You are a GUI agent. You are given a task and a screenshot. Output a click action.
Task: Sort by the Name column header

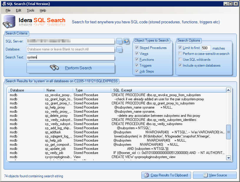pyautogui.click(x=59, y=90)
